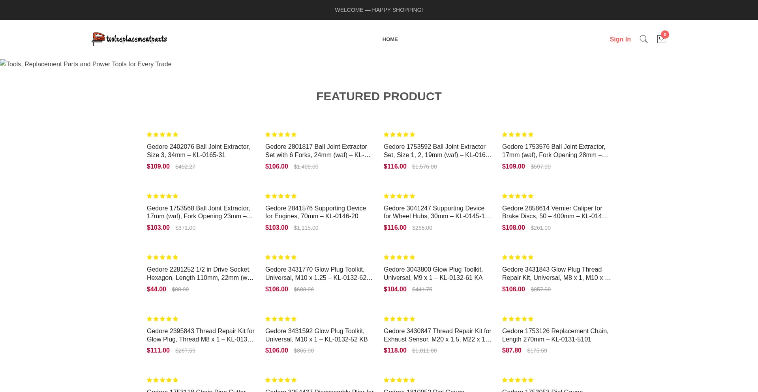The height and width of the screenshot is (392, 758).
Task: Click the $688.96 crossed-out price
Action: 304,289
